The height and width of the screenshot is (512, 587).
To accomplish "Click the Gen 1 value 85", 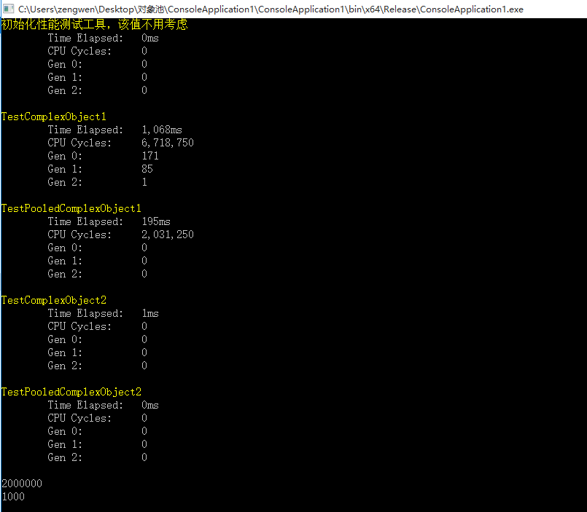I will point(147,169).
